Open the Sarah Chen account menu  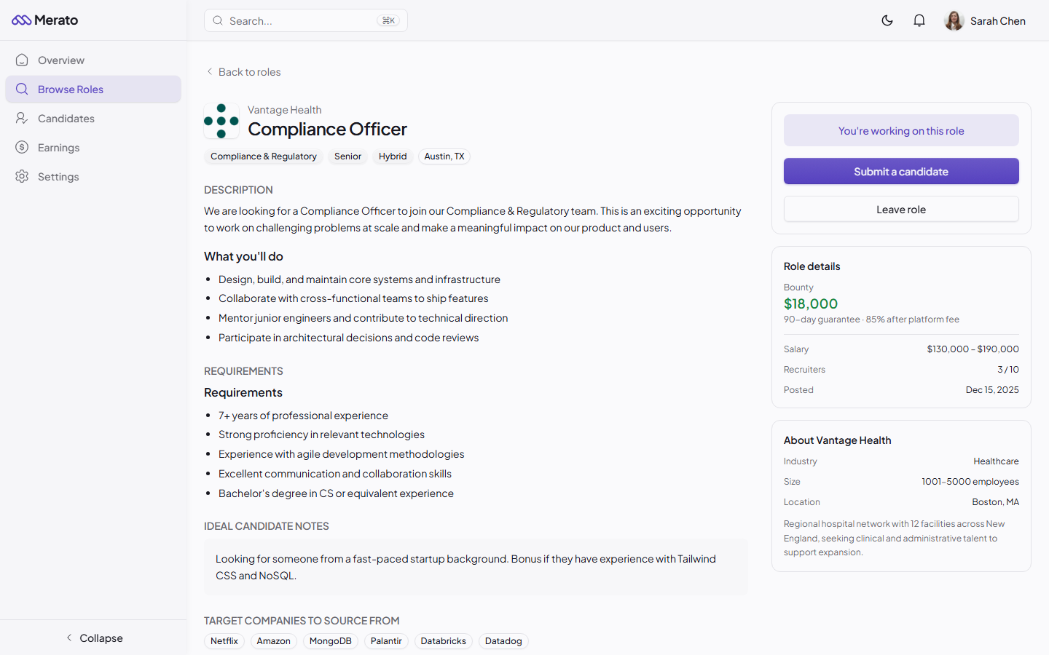(985, 20)
